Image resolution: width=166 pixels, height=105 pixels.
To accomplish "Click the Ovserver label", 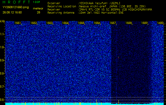I will pyautogui.click(x=54, y=3).
